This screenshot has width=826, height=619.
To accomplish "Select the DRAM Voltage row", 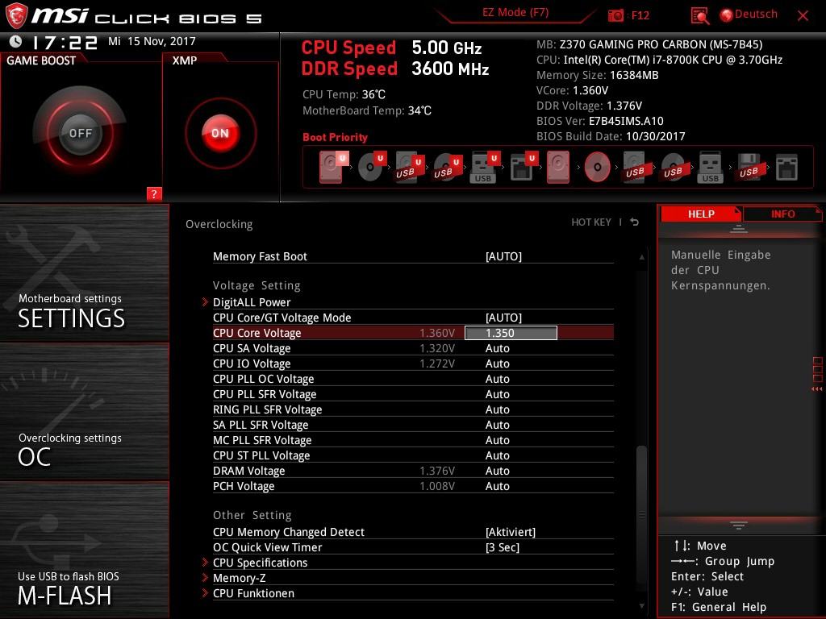I will [413, 470].
